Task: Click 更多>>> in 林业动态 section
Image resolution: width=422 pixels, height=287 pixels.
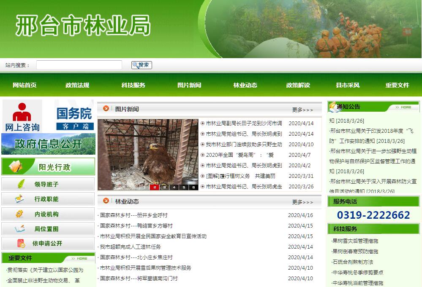Action: point(302,202)
